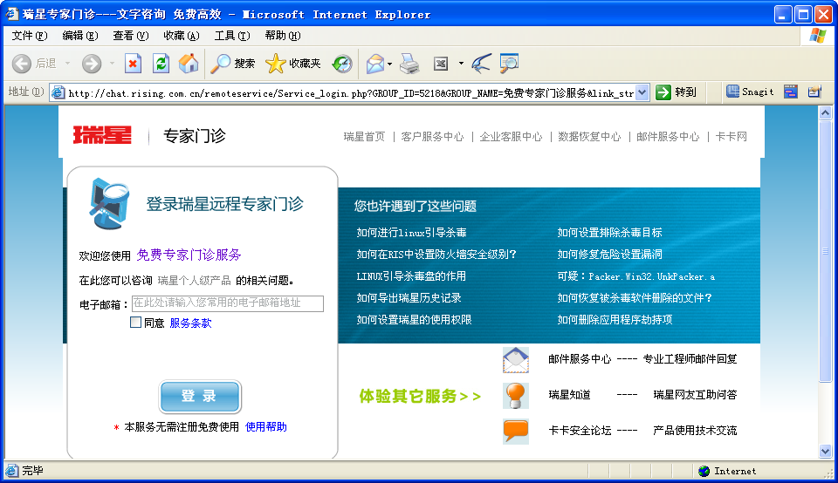
Task: Open 如何导出瑞星历史记录 question
Action: pyautogui.click(x=409, y=298)
